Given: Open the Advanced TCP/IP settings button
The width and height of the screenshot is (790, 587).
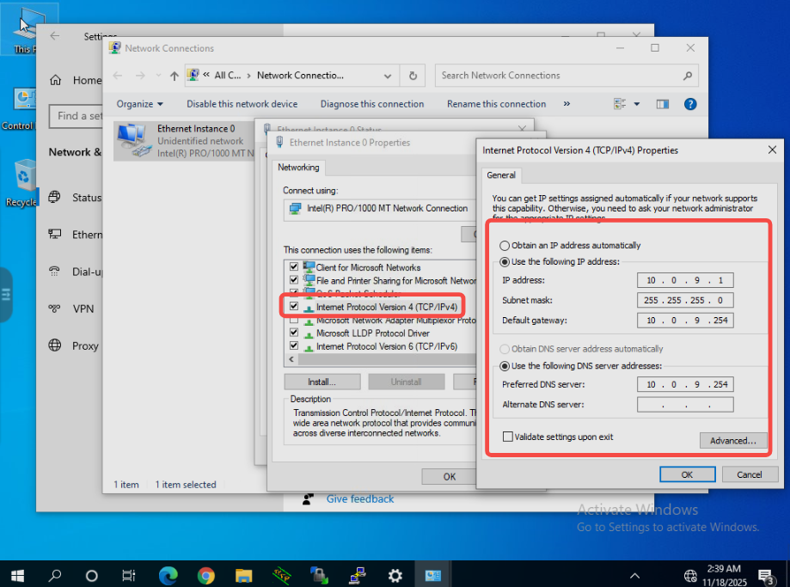Looking at the screenshot, I should [x=733, y=440].
